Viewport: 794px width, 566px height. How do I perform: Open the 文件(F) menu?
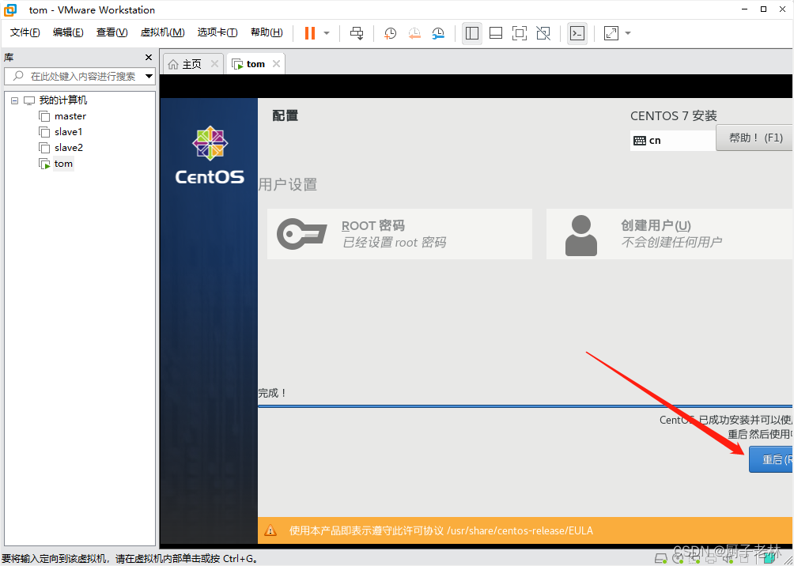(25, 32)
